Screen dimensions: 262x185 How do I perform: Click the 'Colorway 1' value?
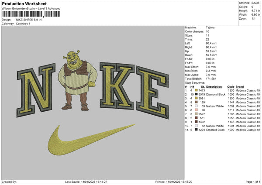pos(23,24)
